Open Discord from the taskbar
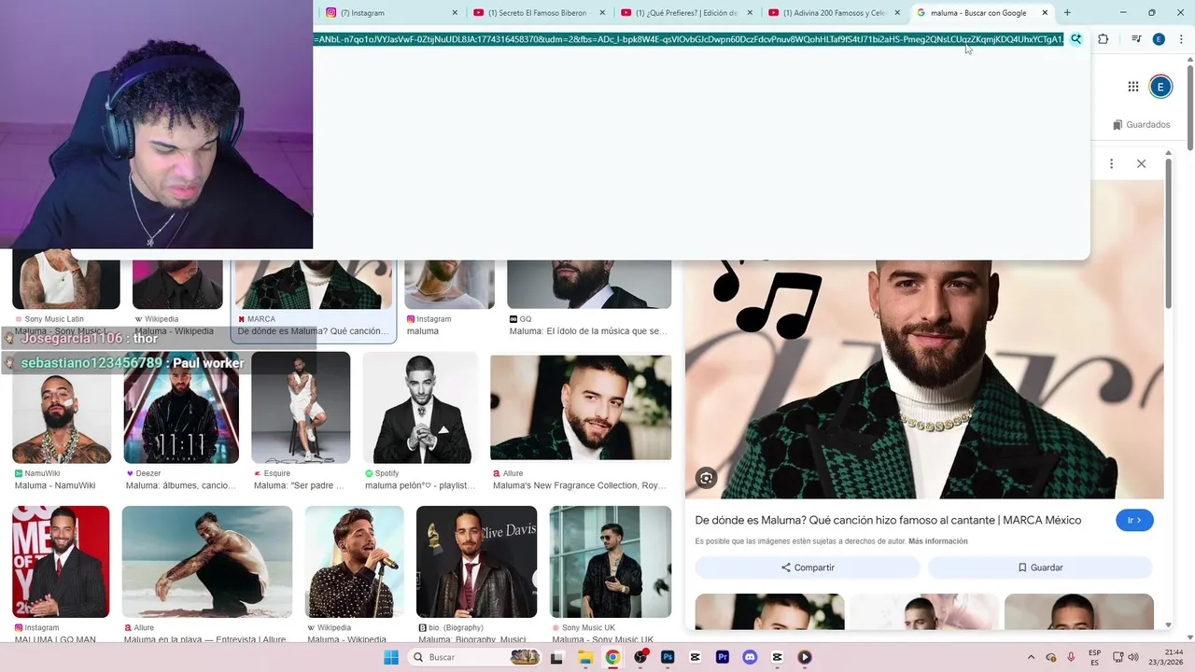The image size is (1195, 672). coord(750,657)
